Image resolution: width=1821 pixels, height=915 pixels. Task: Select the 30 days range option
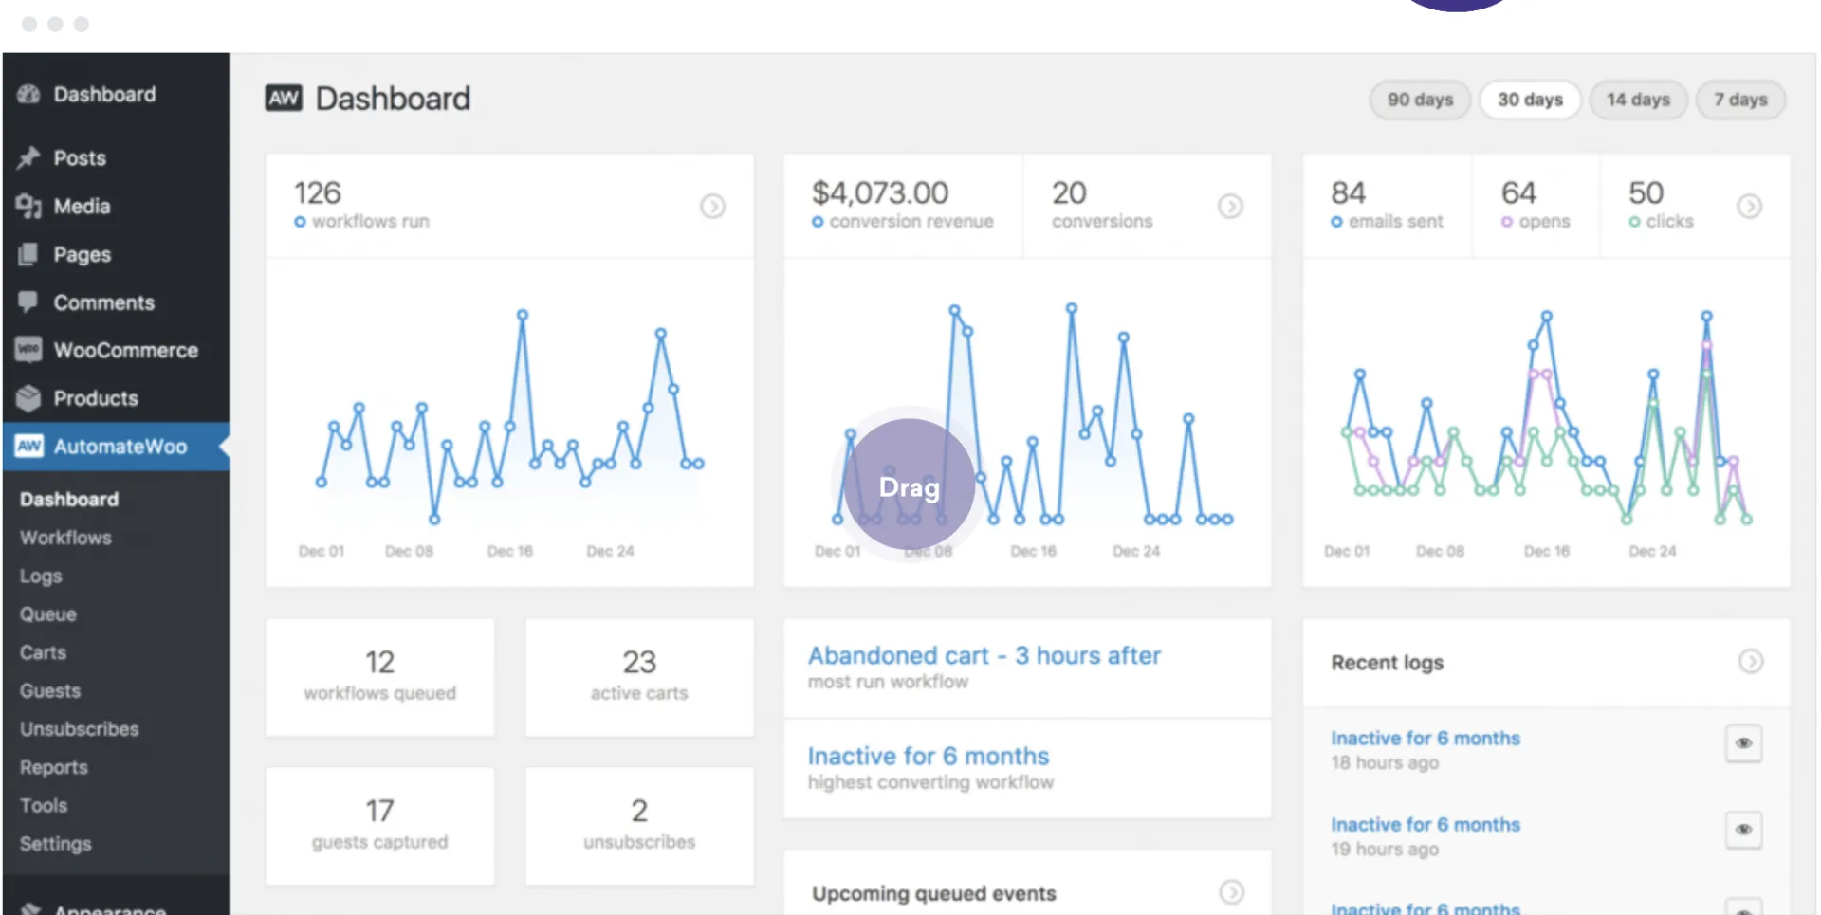(x=1530, y=100)
